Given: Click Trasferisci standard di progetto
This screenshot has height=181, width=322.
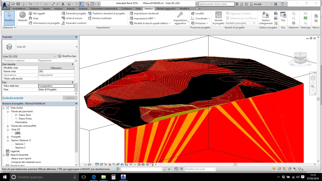Looking at the screenshot, I should point(106,13).
